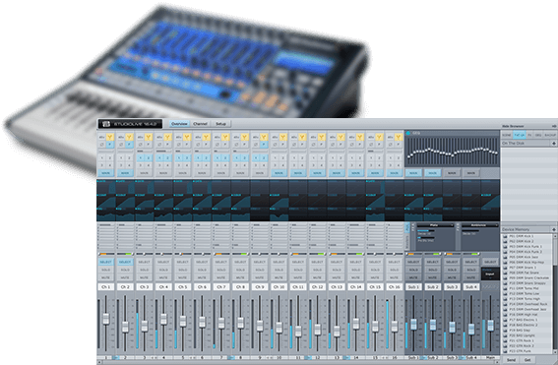Open channel 1 gate graph thumbnail
558x365 pixels.
[106, 186]
